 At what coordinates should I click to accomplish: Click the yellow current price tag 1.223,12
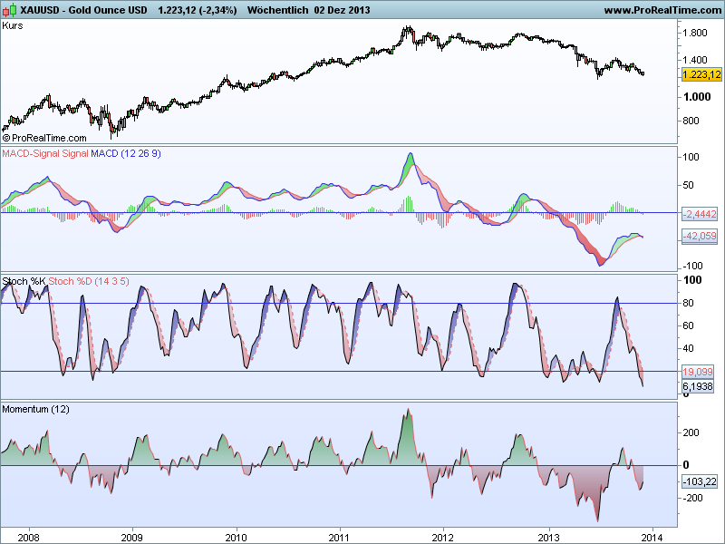coord(701,74)
